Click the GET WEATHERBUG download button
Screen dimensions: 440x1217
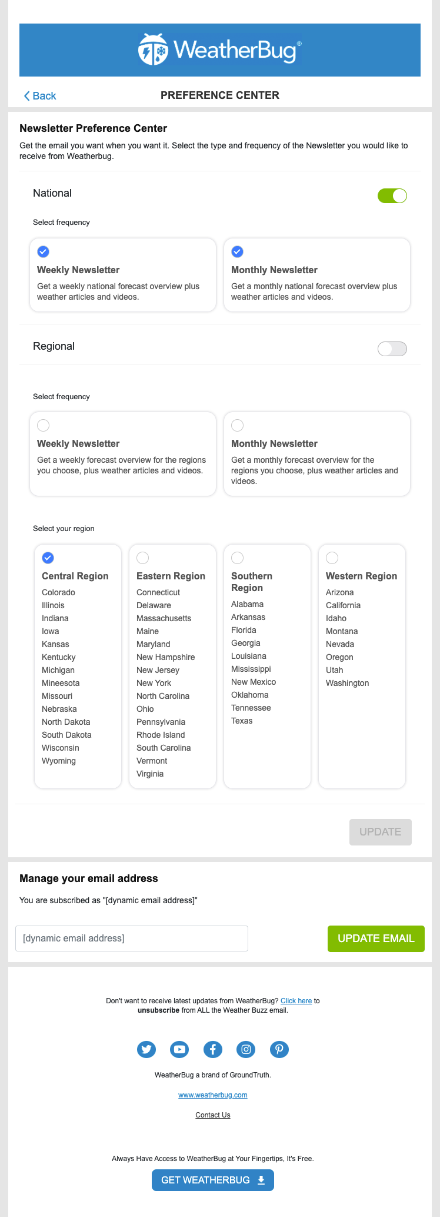pos(213,1180)
